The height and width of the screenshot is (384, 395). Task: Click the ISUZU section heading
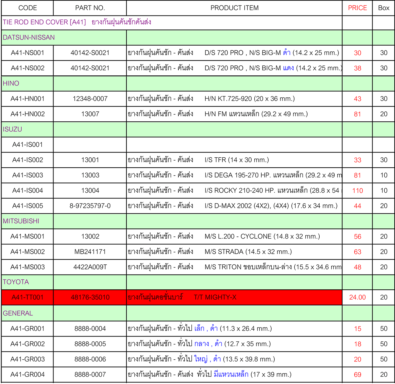click(12, 129)
